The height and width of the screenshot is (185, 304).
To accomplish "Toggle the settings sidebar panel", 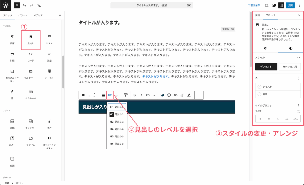I will [281, 5].
